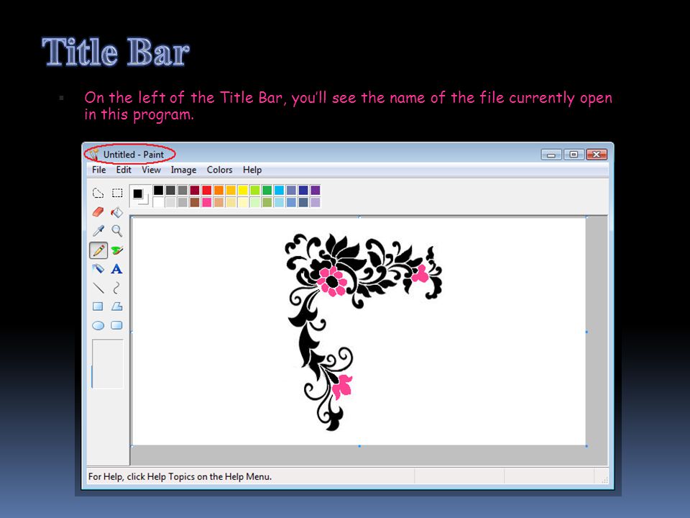Viewport: 690px width, 518px height.
Task: Pick the Rectangle shape tool
Action: [98, 306]
